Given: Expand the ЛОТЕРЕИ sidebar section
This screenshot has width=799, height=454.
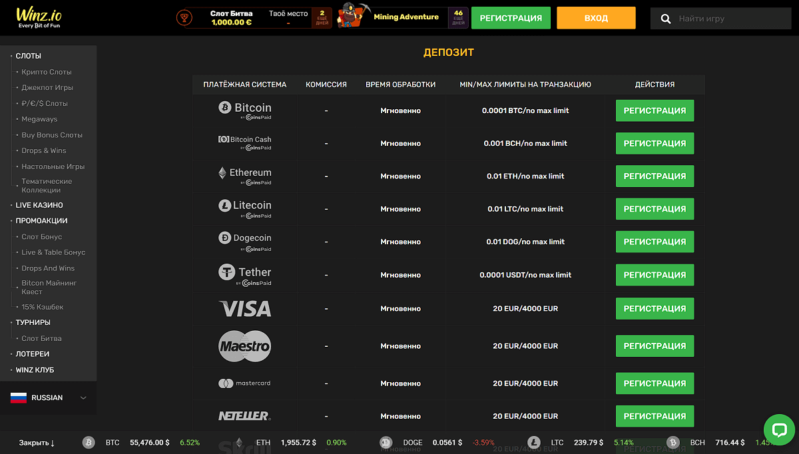Looking at the screenshot, I should coord(33,354).
